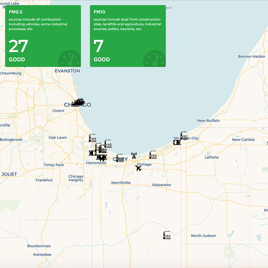Viewport: 268px width, 268px height.
Task: Open the PM2.5 air quality card
Action: (x=43, y=36)
